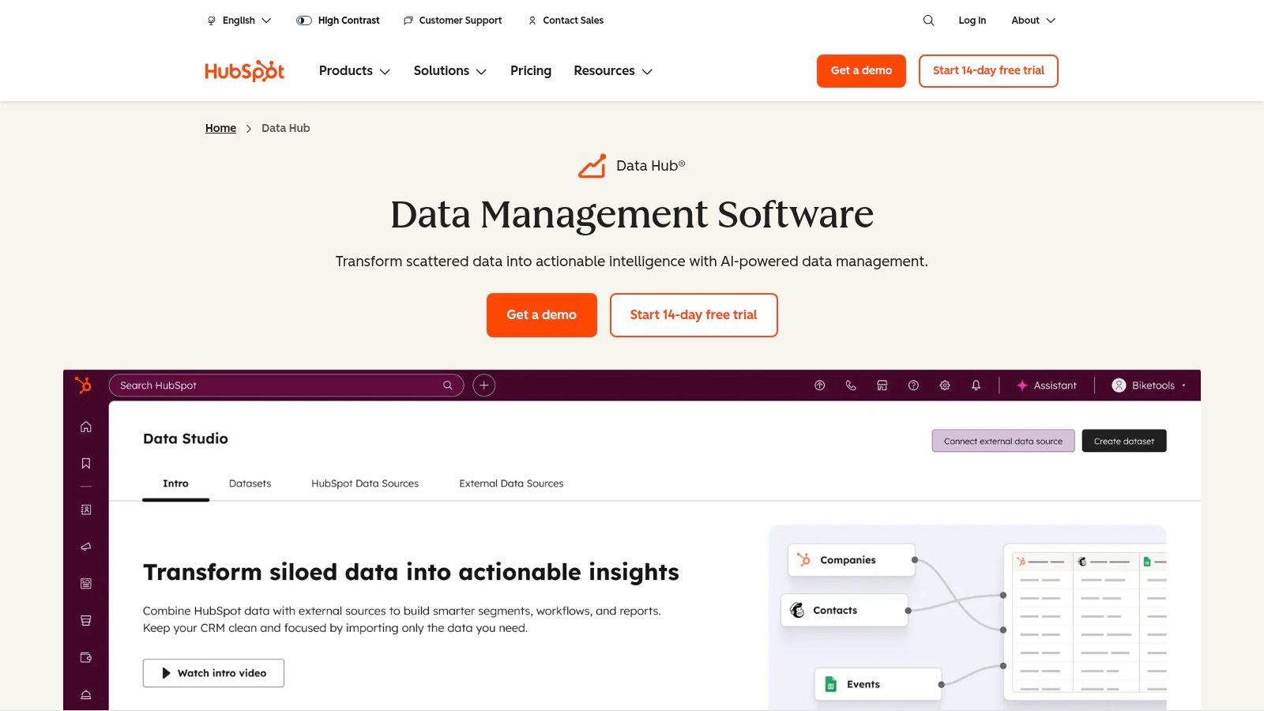The image size is (1264, 711).
Task: Open the Contacts icon in the sidebar
Action: [x=85, y=509]
